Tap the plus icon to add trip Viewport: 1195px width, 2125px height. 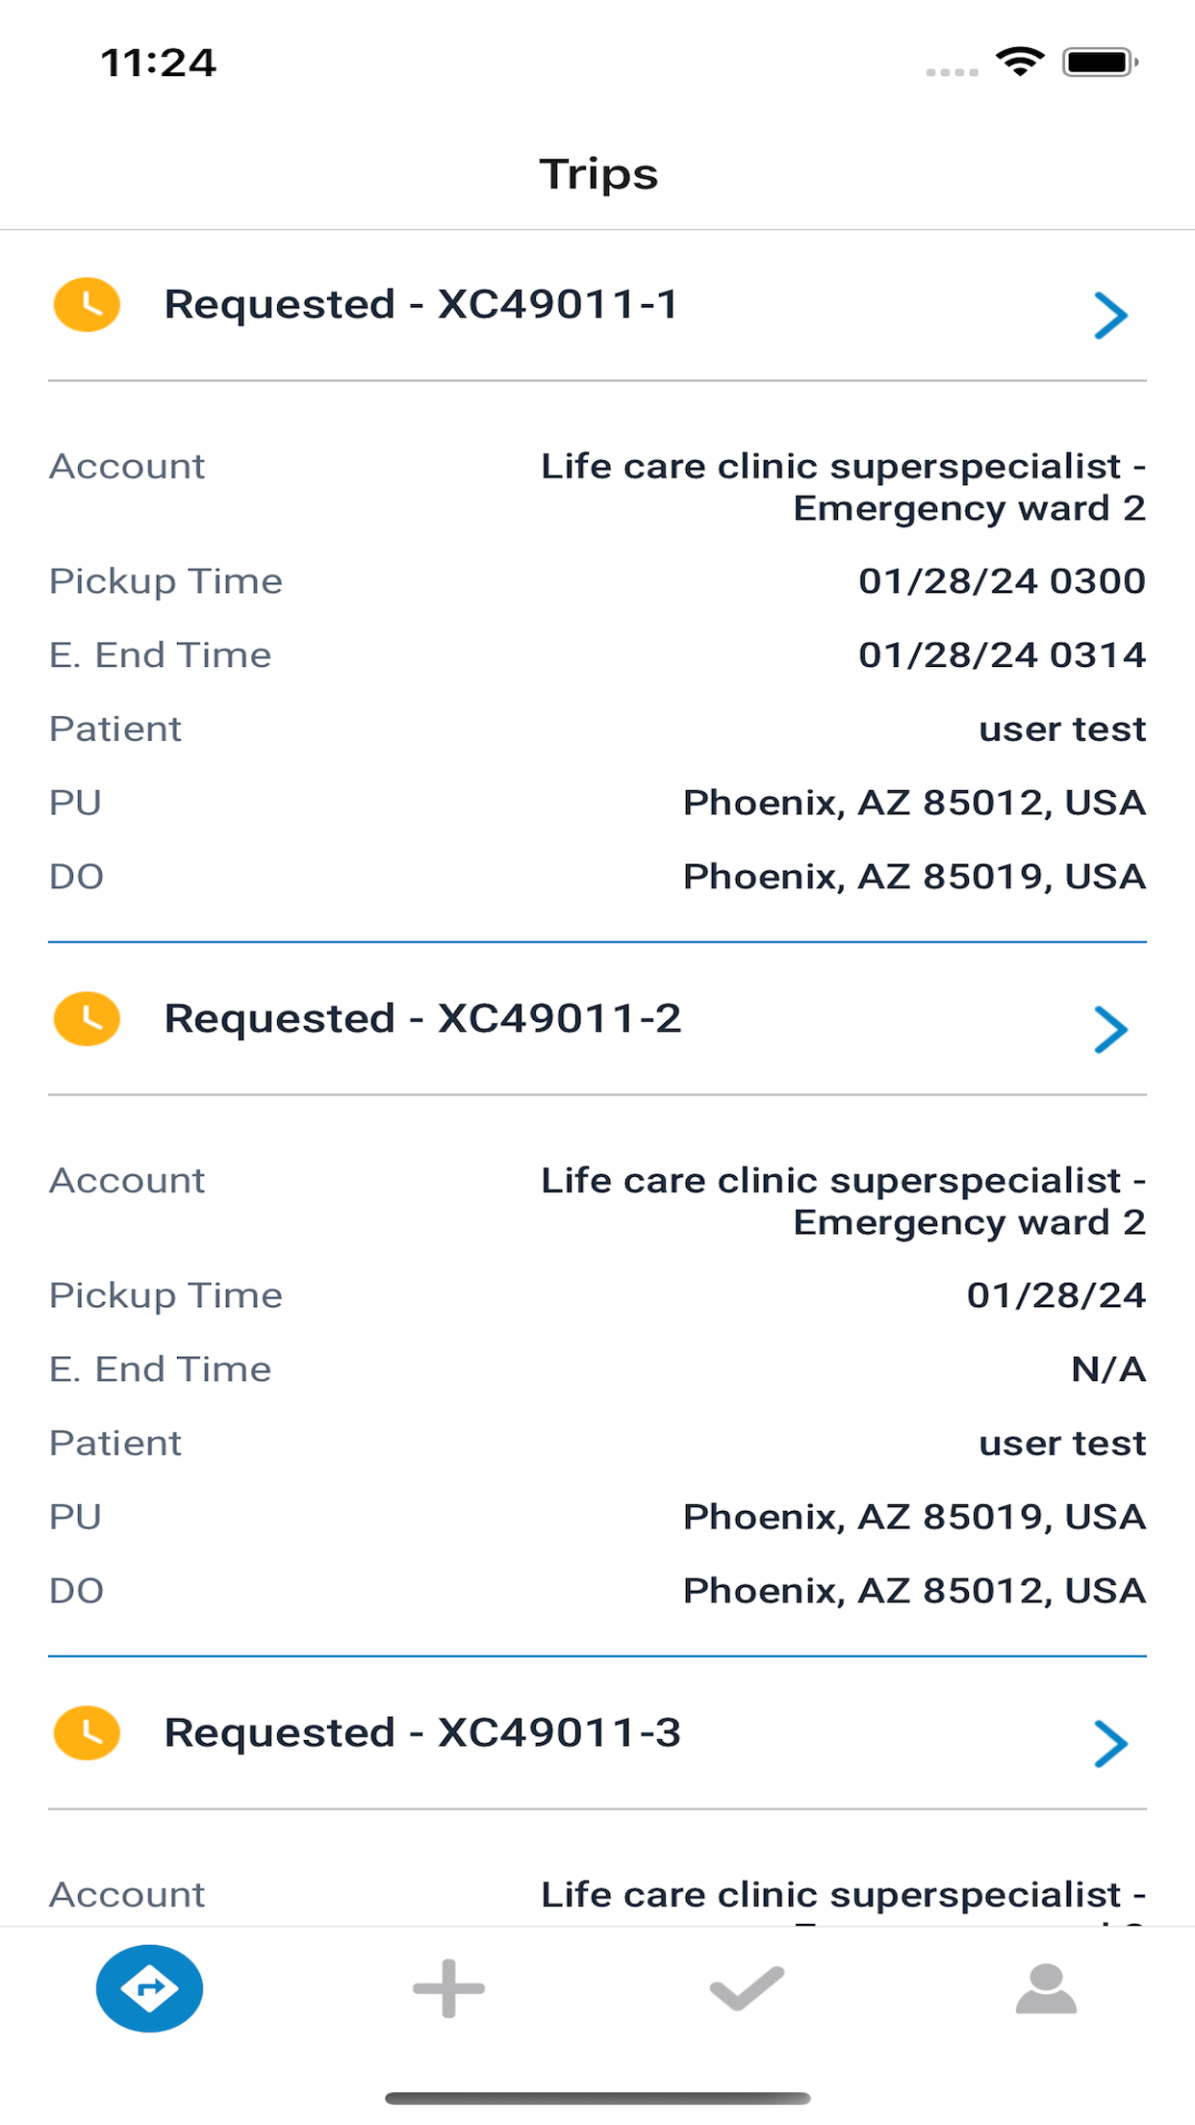pyautogui.click(x=448, y=1988)
